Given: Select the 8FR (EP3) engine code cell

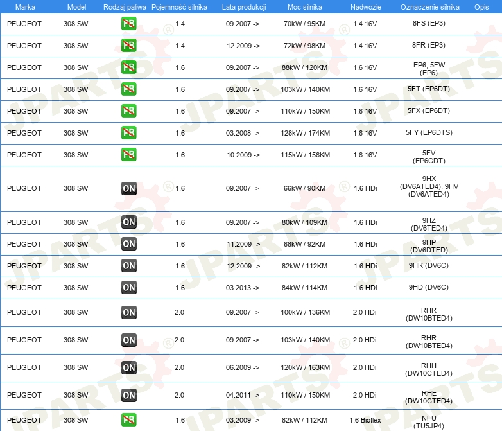Looking at the screenshot, I should click(x=429, y=45).
